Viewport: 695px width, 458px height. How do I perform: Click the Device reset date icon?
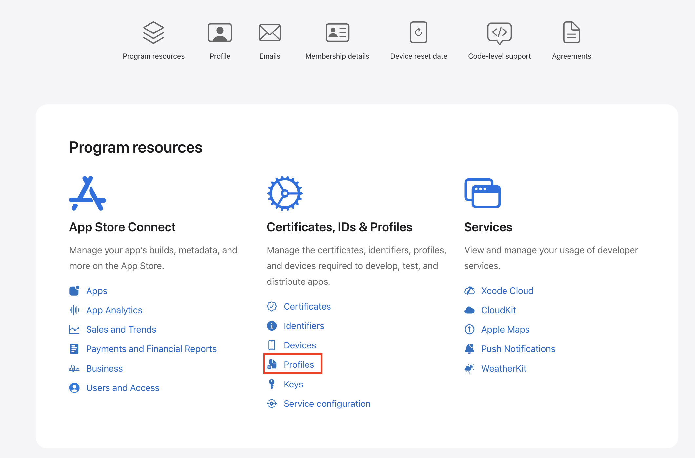(x=418, y=32)
